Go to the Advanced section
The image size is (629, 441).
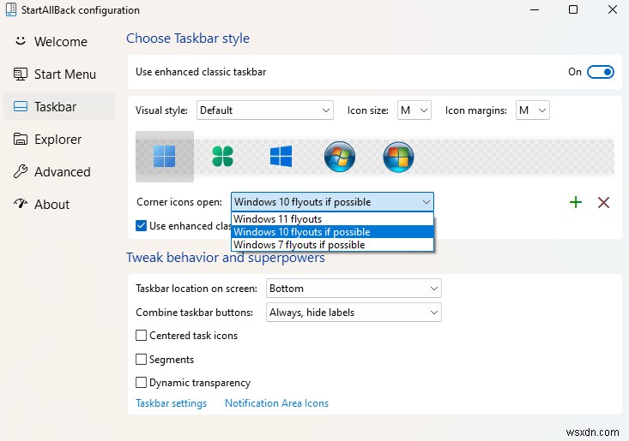pos(59,171)
